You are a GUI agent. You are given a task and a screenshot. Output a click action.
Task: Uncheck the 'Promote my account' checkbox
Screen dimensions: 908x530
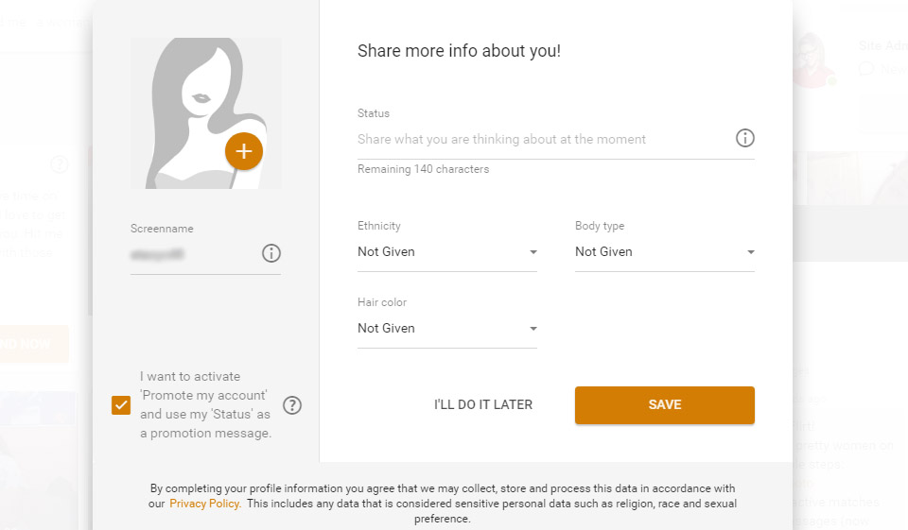[121, 405]
